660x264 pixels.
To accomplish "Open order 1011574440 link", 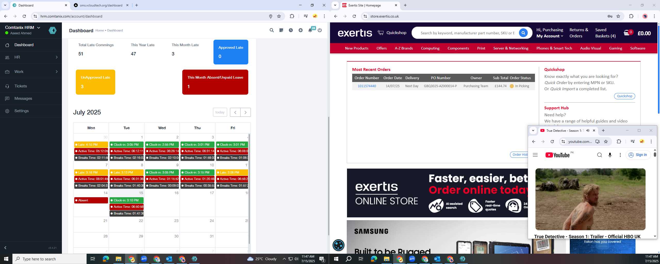I will 367,86.
